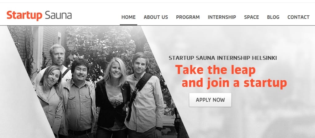Image resolution: width=315 pixels, height=138 pixels.
Task: Open the HOME navigation item
Action: [128, 17]
